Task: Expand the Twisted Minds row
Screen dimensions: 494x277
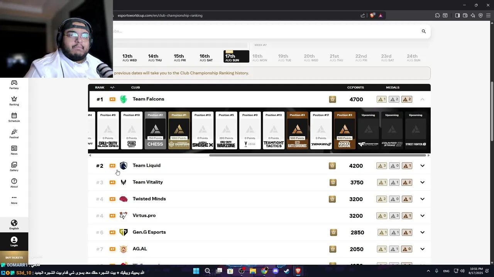Action: [422, 199]
